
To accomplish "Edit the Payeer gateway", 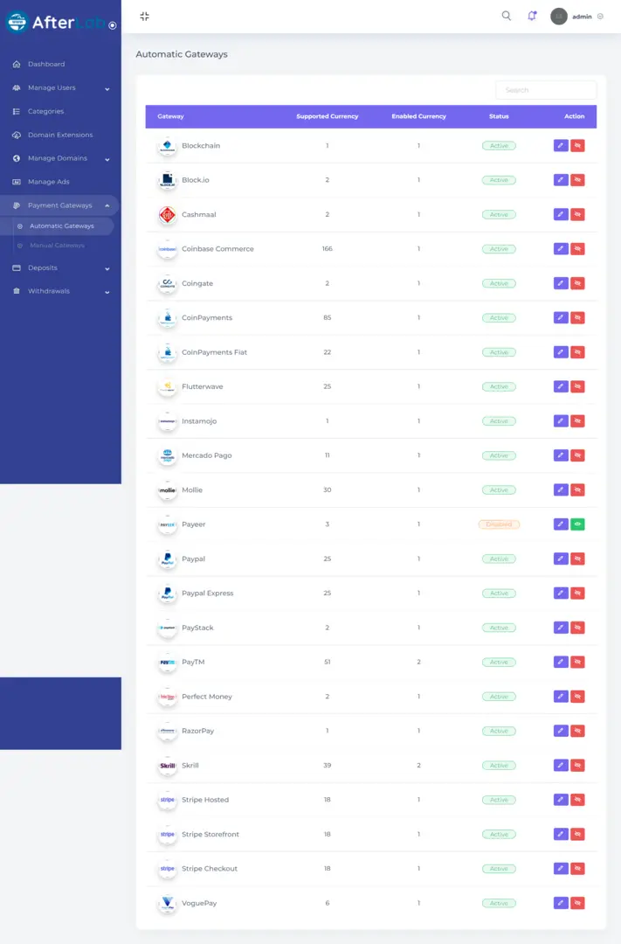I will 561,524.
